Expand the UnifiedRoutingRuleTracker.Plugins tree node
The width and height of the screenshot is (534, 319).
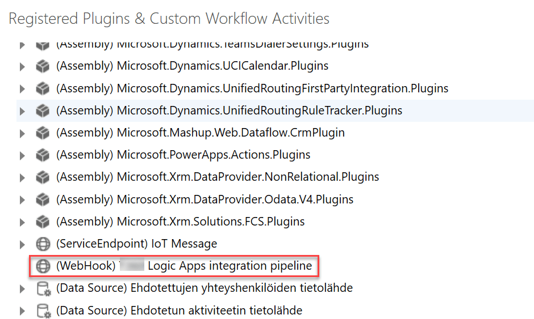pos(22,111)
